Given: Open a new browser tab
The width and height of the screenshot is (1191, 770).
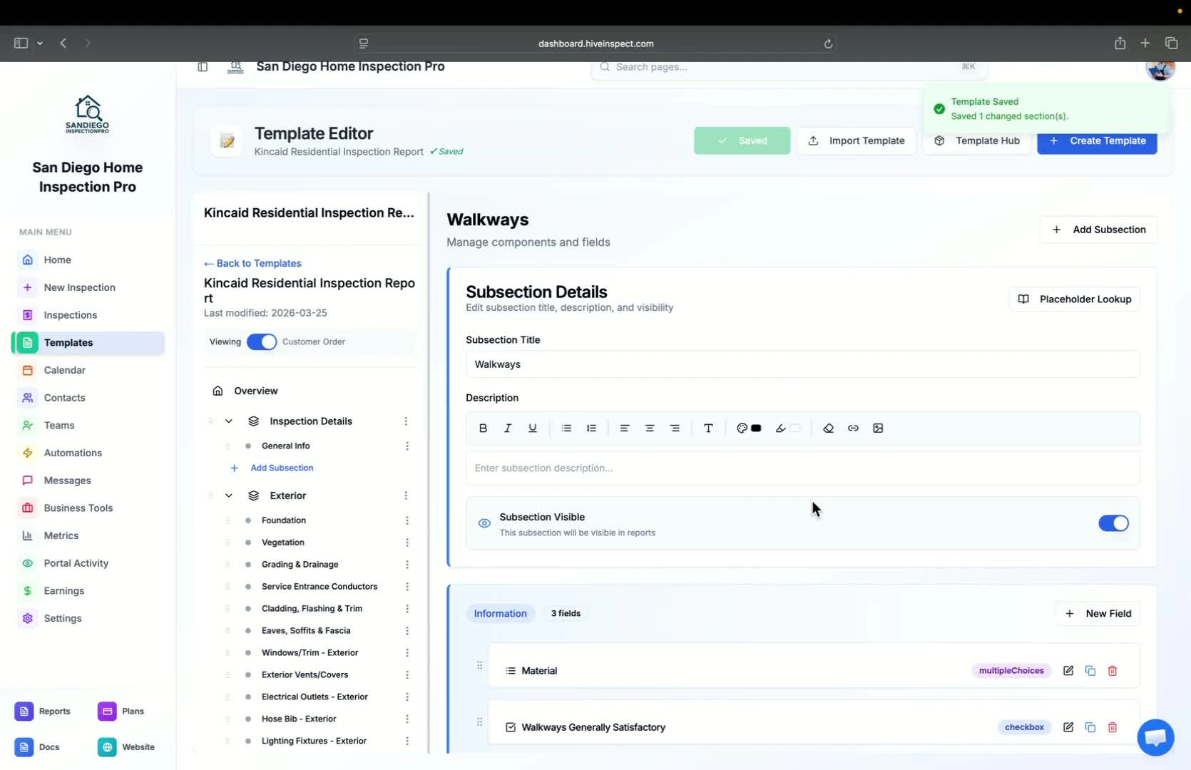Looking at the screenshot, I should tap(1145, 43).
